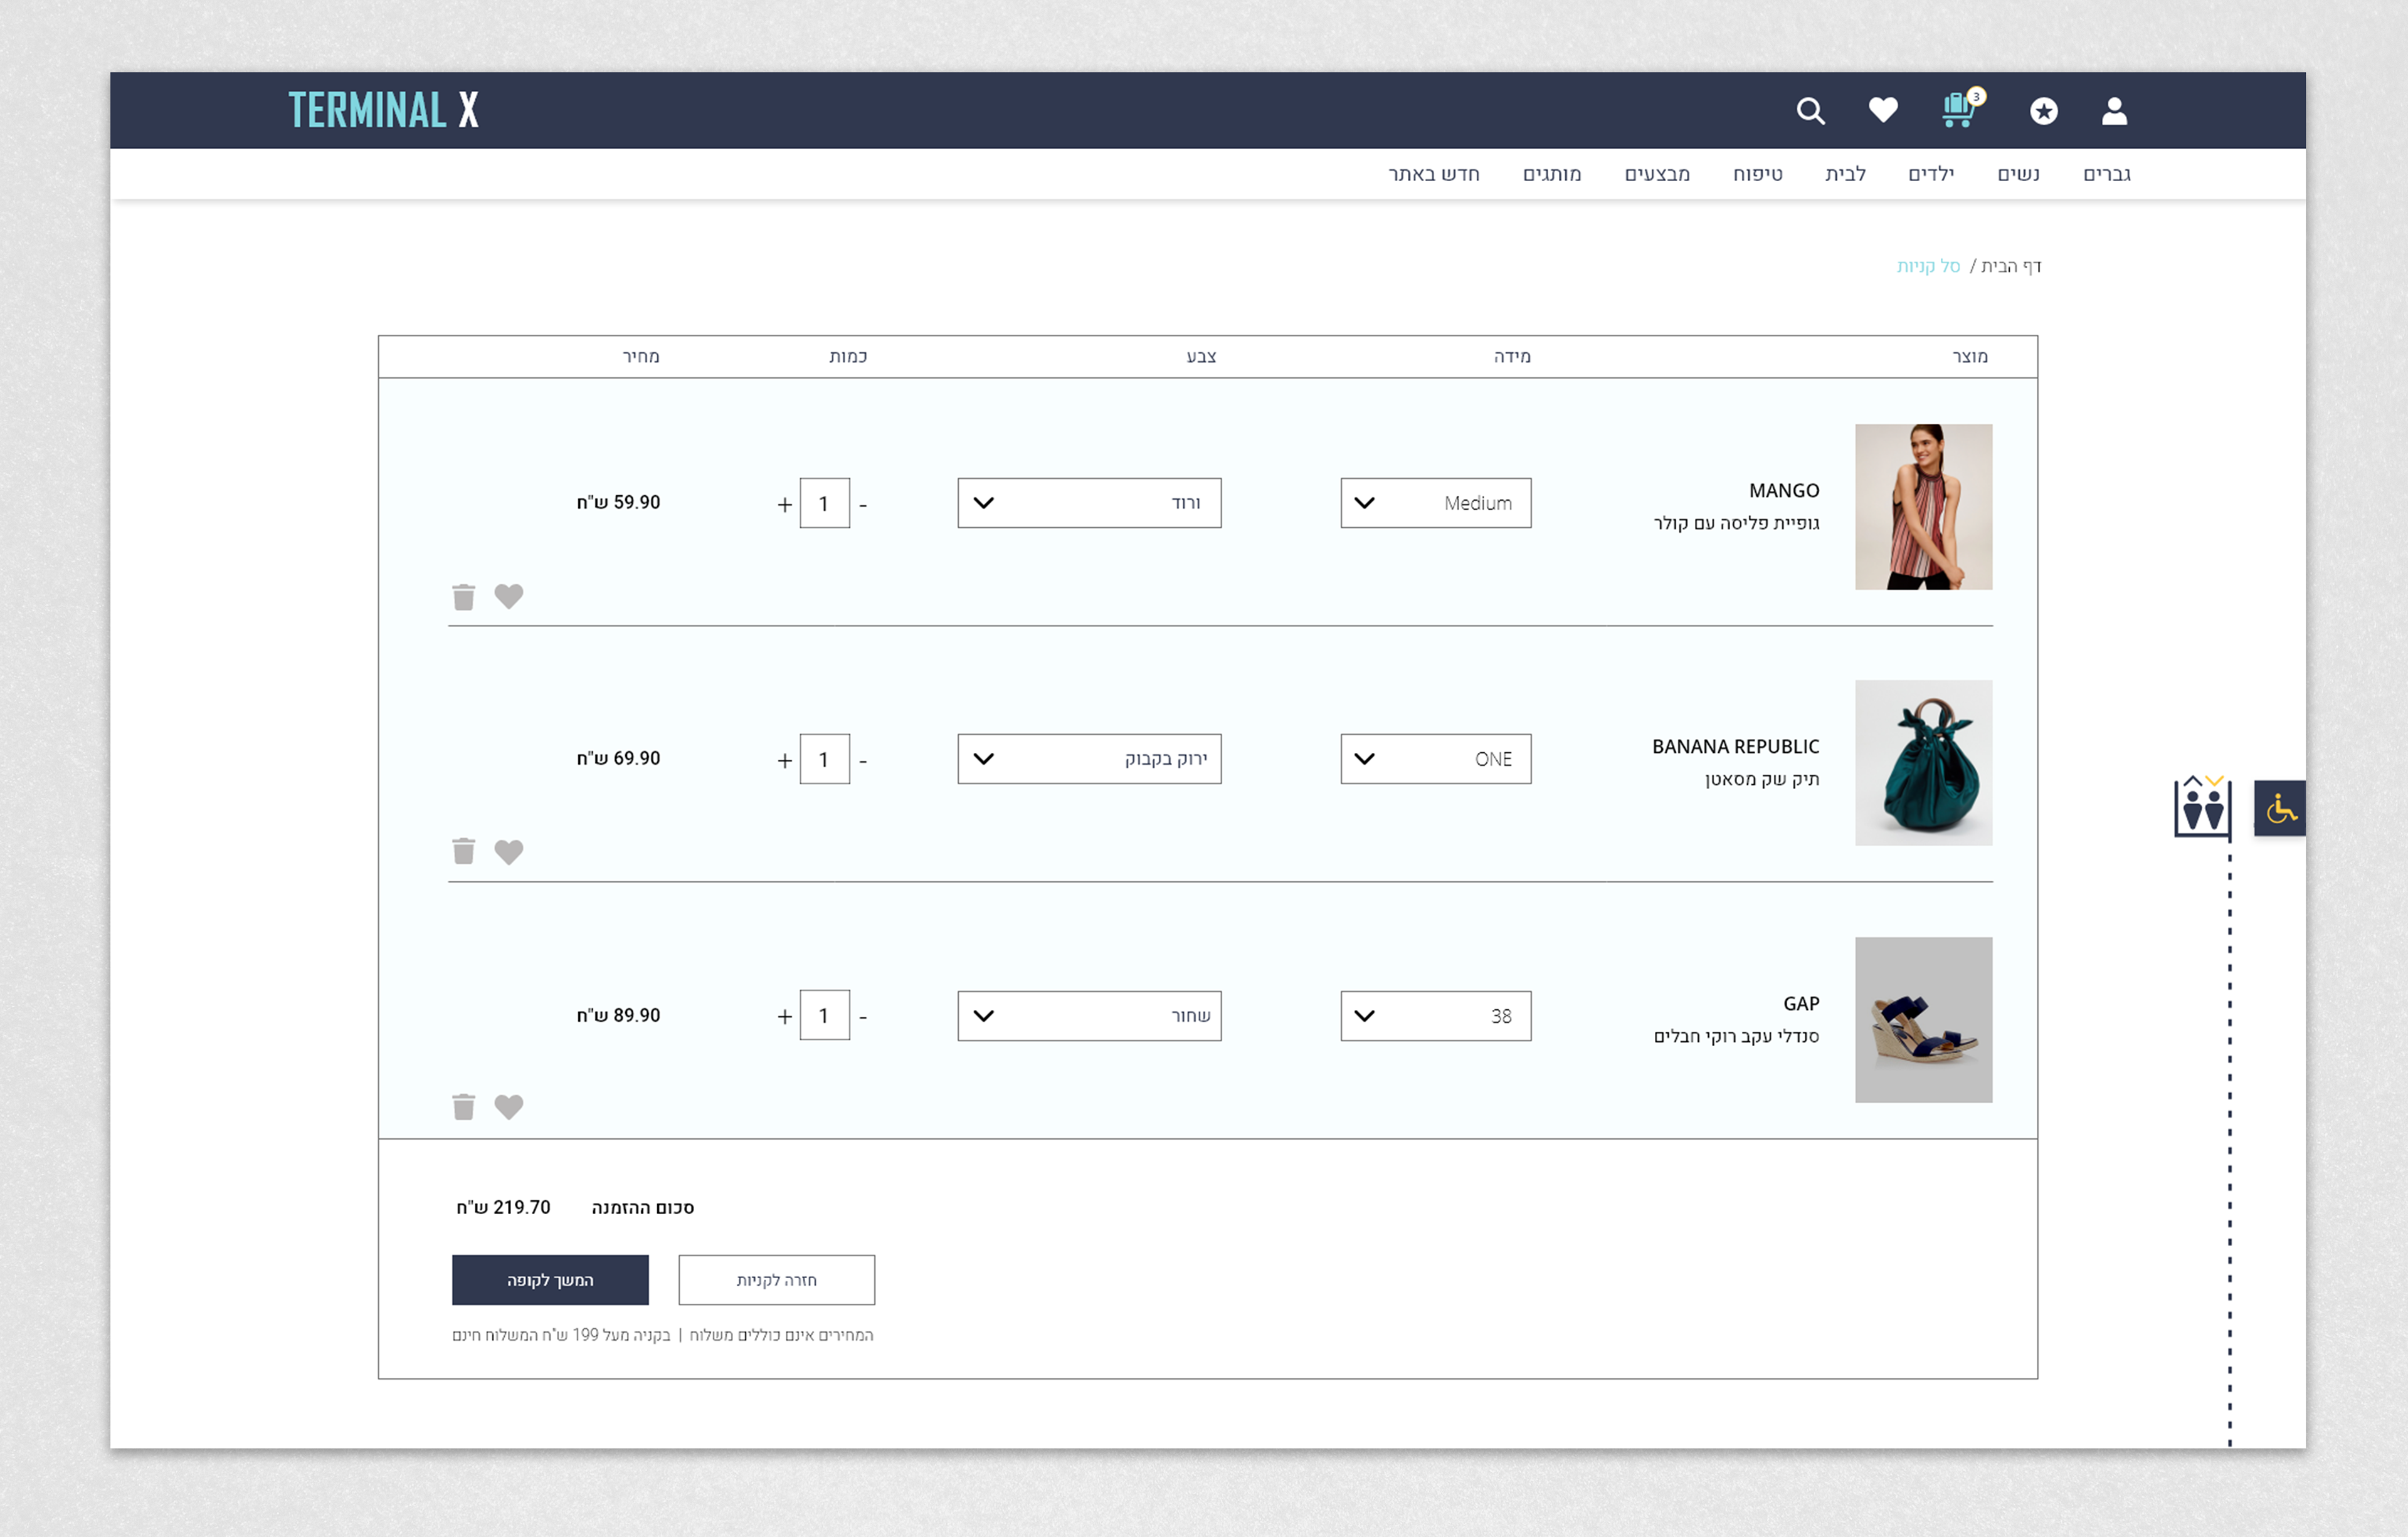Decrease BANANA REPUBLIC quantity with minus
This screenshot has height=1537, width=2408.
863,762
